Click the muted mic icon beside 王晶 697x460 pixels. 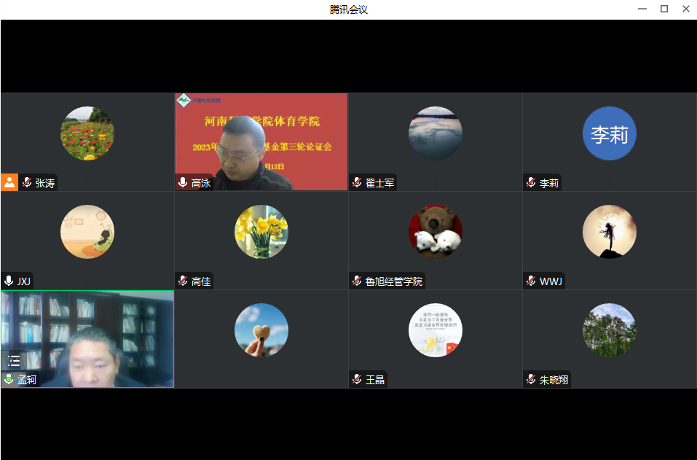click(357, 380)
